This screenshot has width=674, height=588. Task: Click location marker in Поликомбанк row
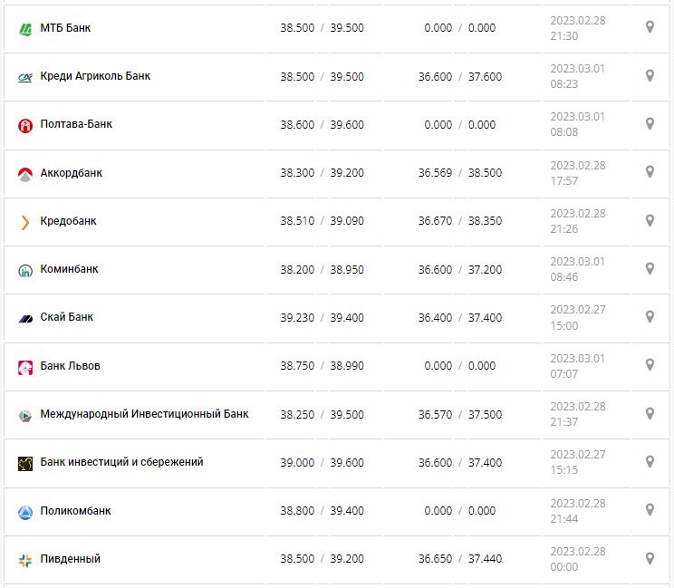(x=650, y=510)
